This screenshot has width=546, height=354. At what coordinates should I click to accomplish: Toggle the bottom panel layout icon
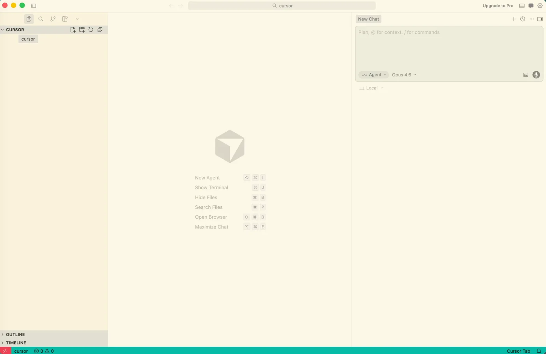coord(522,6)
